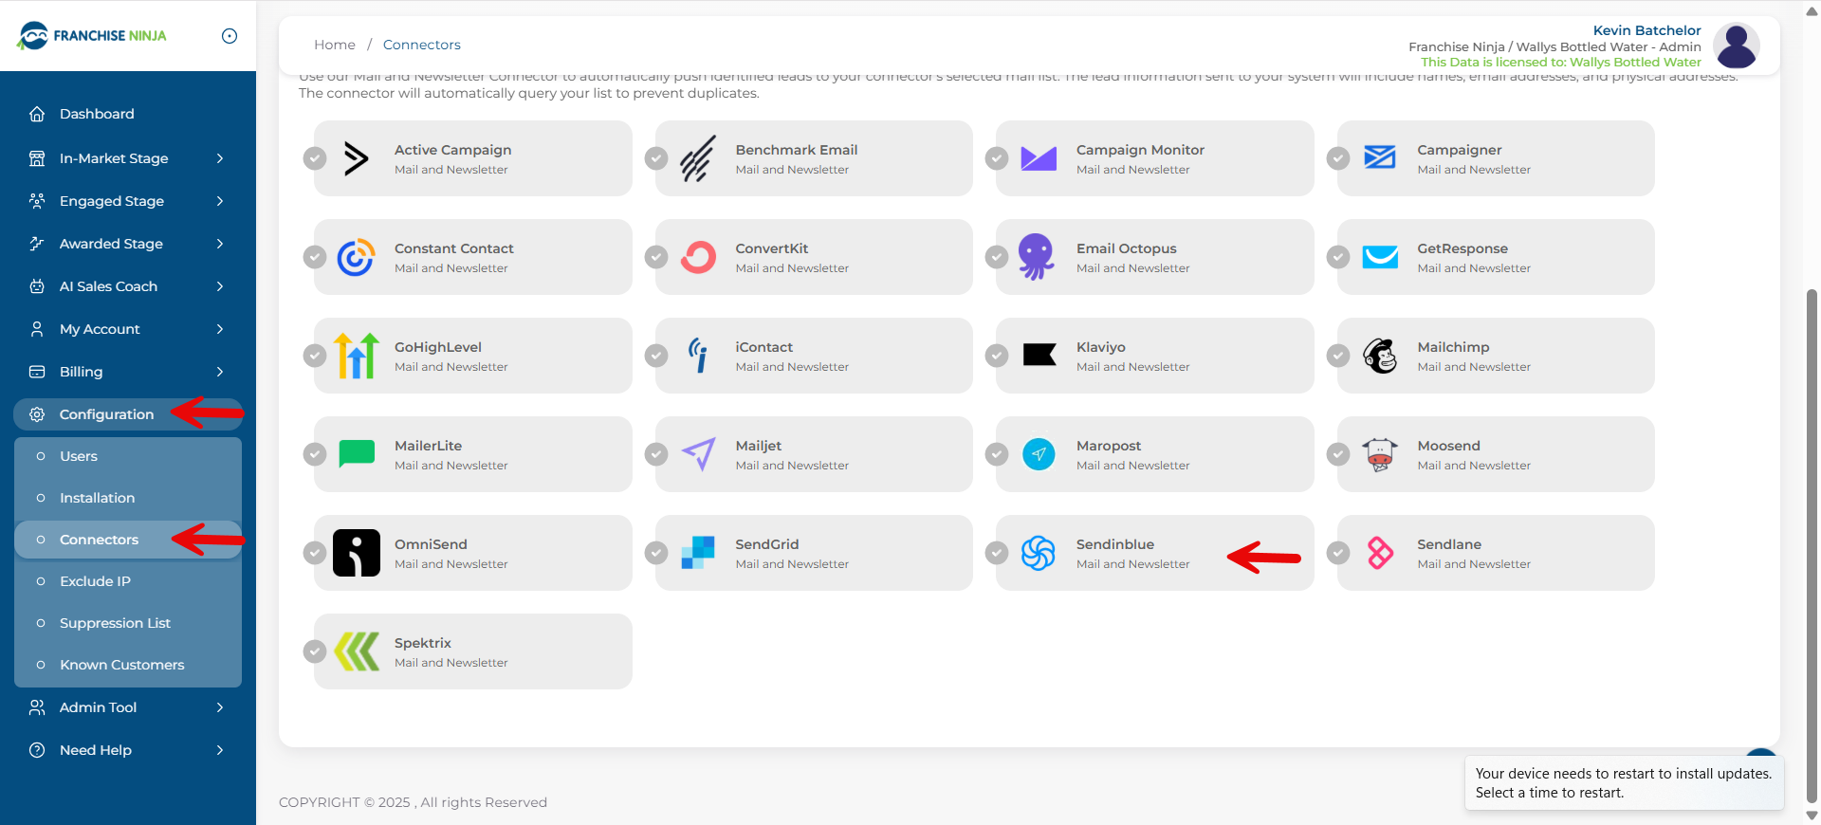Open the Constant Contact connector card

pyautogui.click(x=473, y=257)
